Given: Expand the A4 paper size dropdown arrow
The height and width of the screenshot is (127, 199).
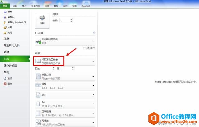Looking at the screenshot, I should coord(94,104).
